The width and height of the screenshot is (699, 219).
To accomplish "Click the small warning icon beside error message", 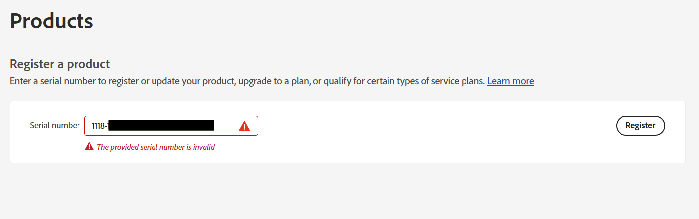I will [x=89, y=146].
